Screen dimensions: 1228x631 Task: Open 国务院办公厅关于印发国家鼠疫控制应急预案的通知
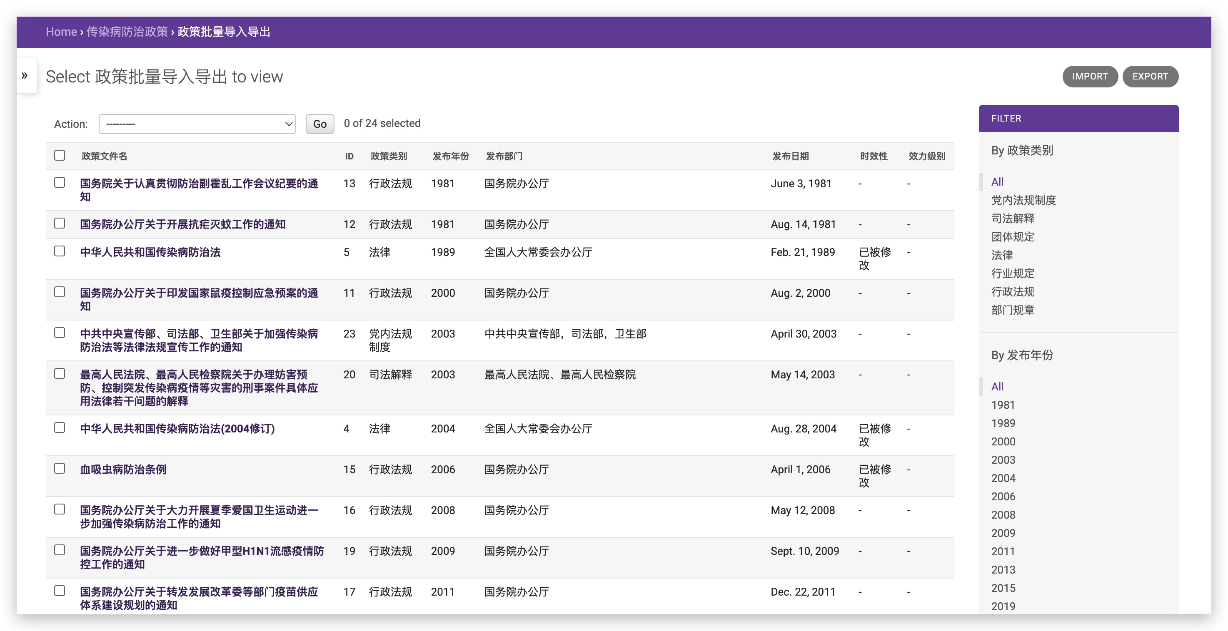pos(199,300)
